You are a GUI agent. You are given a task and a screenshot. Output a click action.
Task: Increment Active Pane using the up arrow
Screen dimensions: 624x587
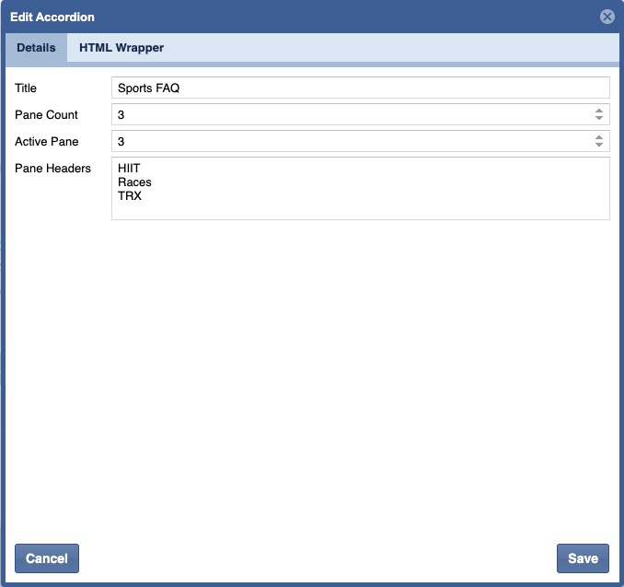click(599, 137)
